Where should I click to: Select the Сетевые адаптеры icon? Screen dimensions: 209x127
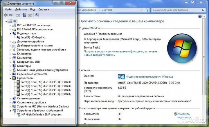click(x=14, y=98)
